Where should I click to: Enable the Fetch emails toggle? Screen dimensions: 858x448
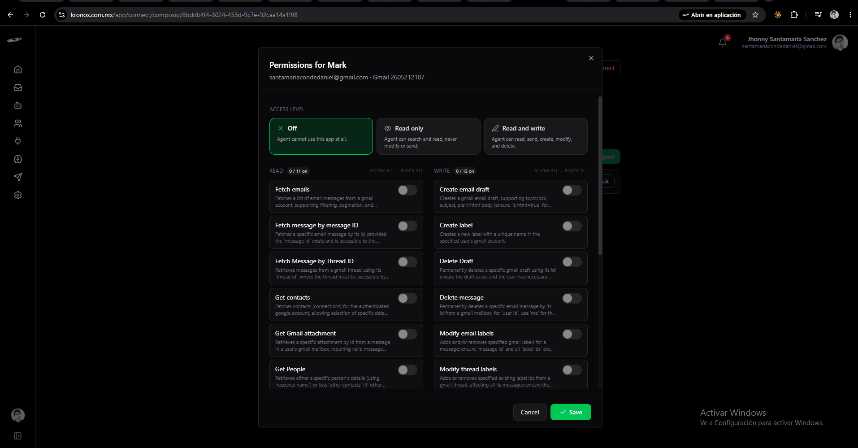(407, 190)
